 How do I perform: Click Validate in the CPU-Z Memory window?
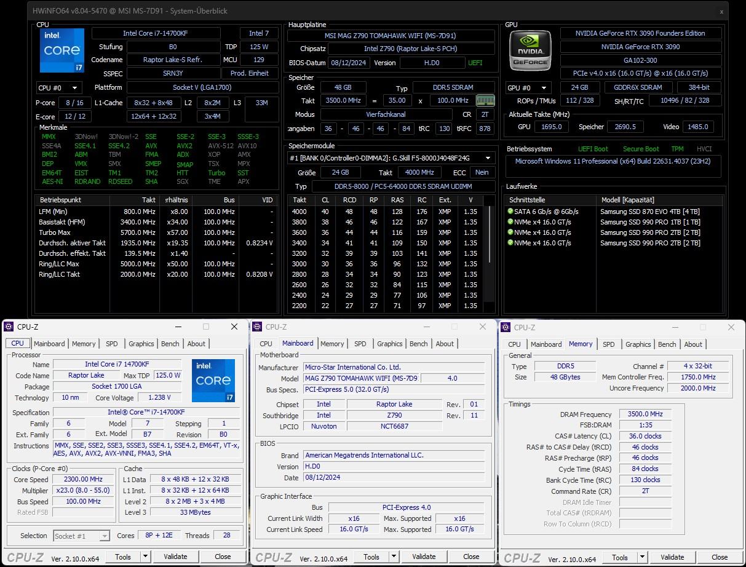[672, 557]
